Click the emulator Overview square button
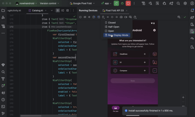195x117 pixels. click(x=117, y=17)
